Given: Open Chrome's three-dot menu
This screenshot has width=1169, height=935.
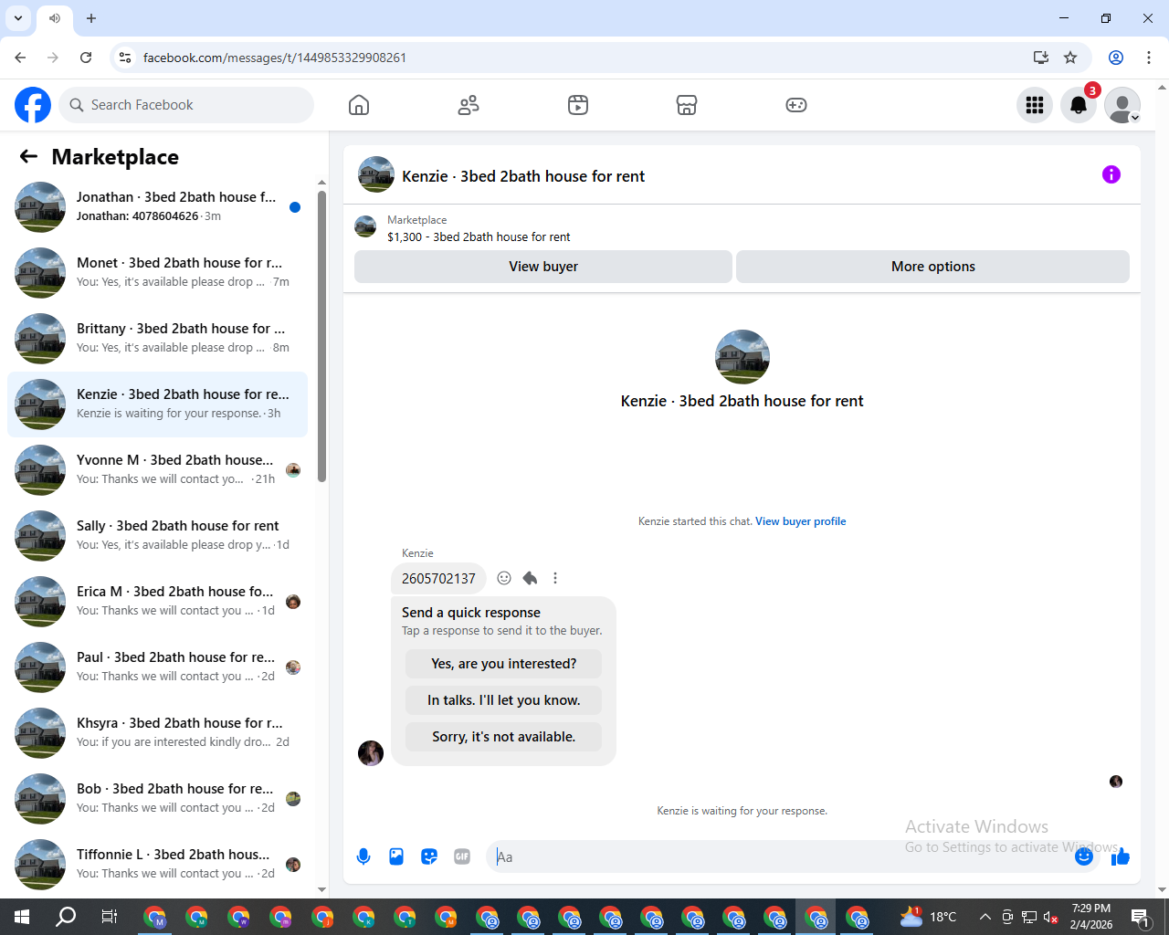Looking at the screenshot, I should pyautogui.click(x=1149, y=58).
